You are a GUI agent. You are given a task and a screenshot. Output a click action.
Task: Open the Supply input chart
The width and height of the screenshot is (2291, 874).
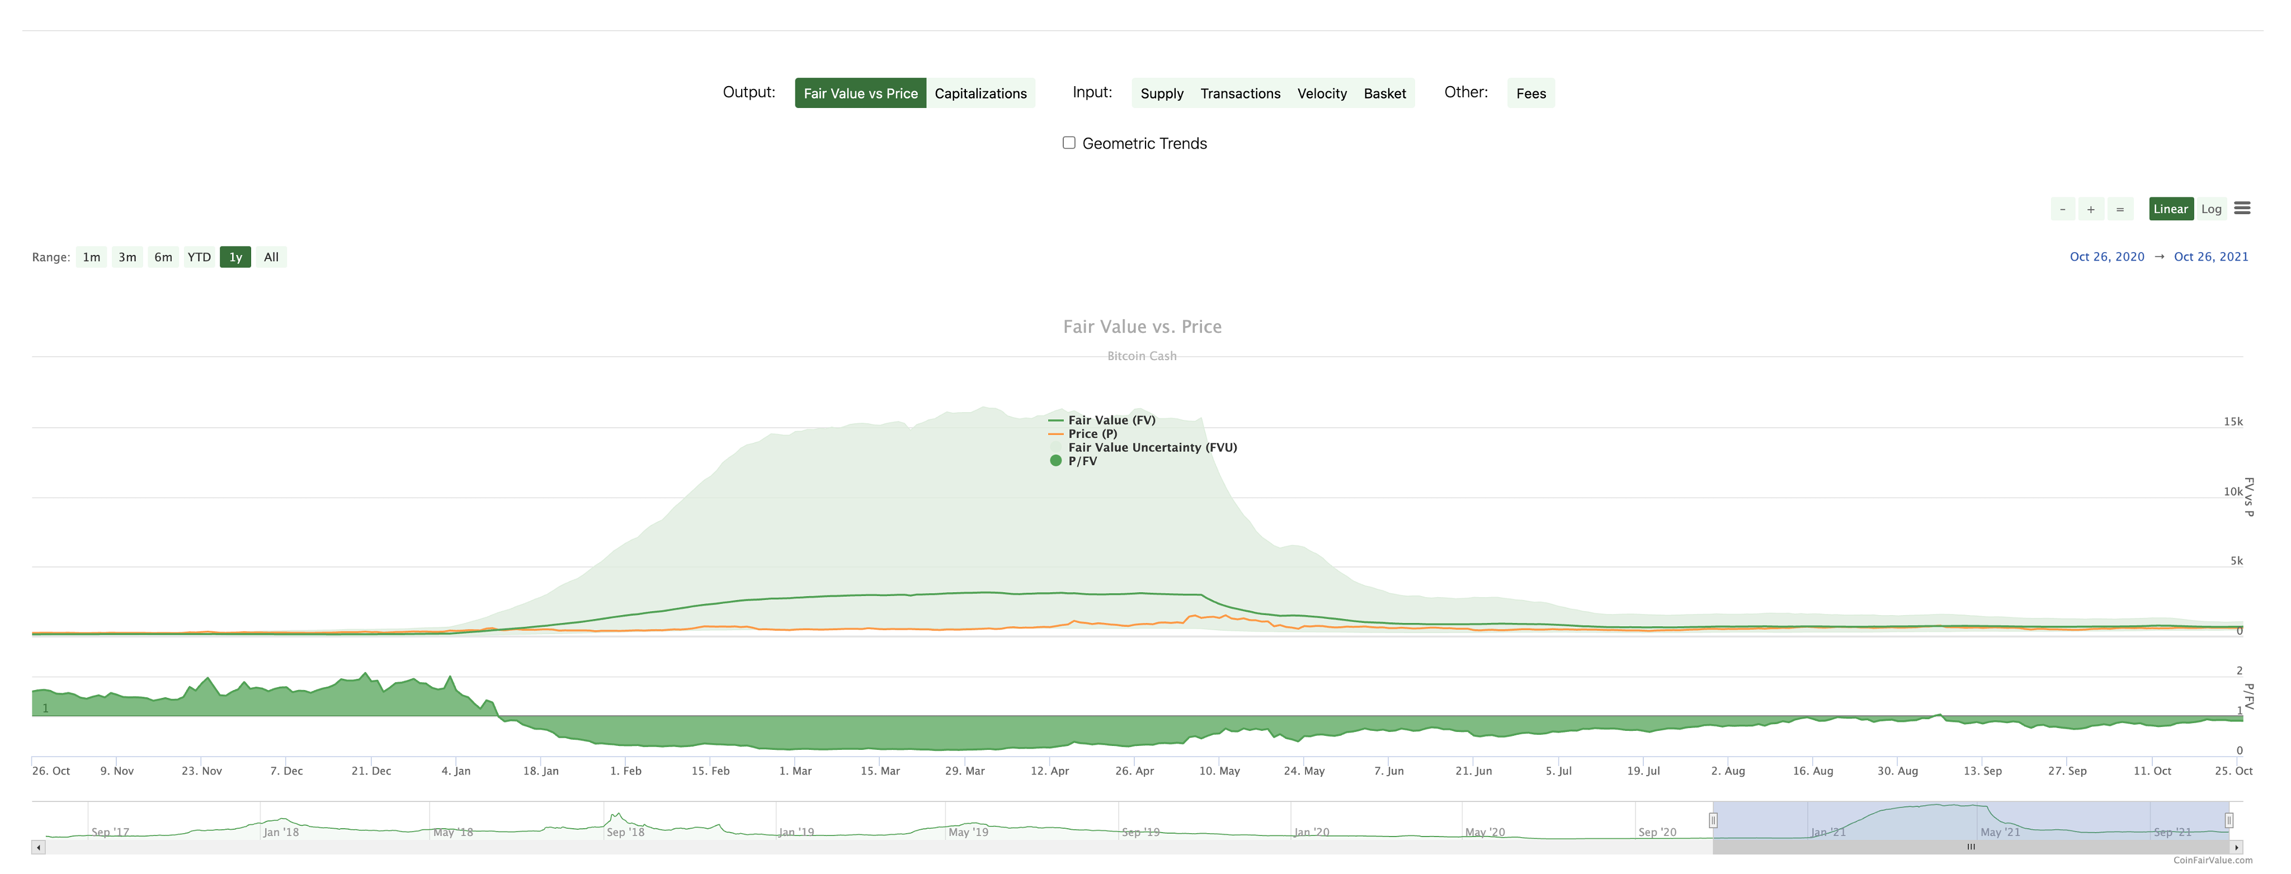[1162, 93]
